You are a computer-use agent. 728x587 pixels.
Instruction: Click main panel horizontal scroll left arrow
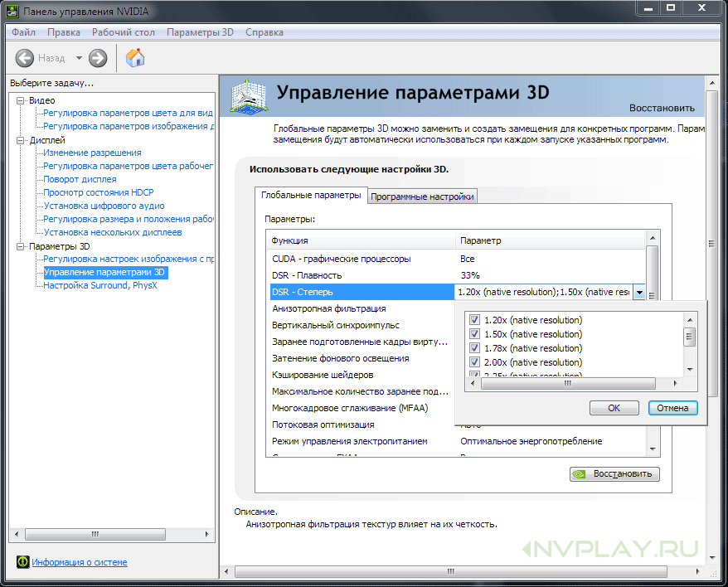click(226, 571)
